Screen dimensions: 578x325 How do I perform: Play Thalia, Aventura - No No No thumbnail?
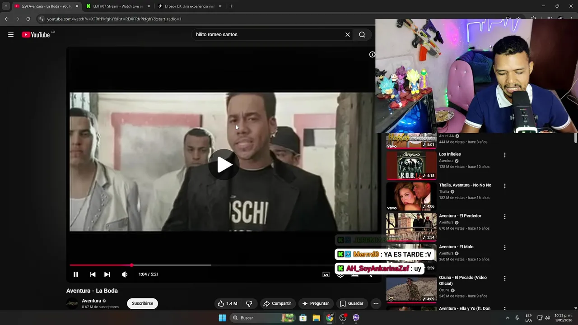pyautogui.click(x=411, y=196)
